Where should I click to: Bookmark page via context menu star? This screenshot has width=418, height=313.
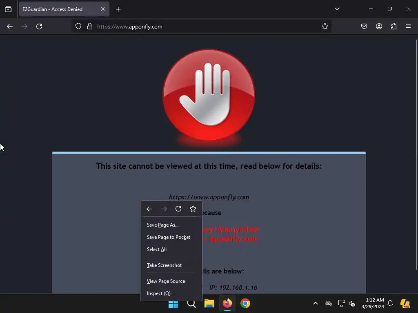193,209
